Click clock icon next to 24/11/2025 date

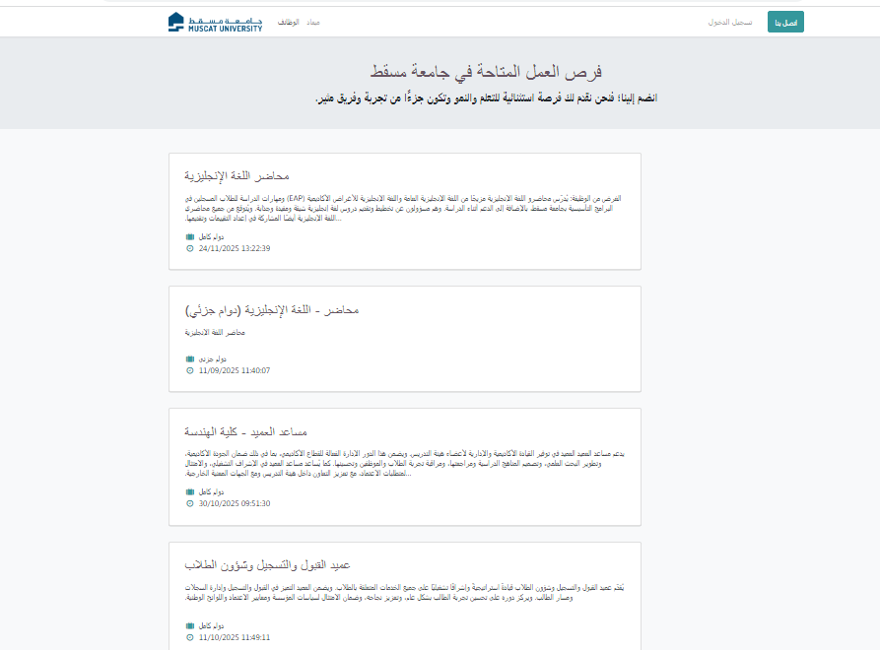point(190,249)
